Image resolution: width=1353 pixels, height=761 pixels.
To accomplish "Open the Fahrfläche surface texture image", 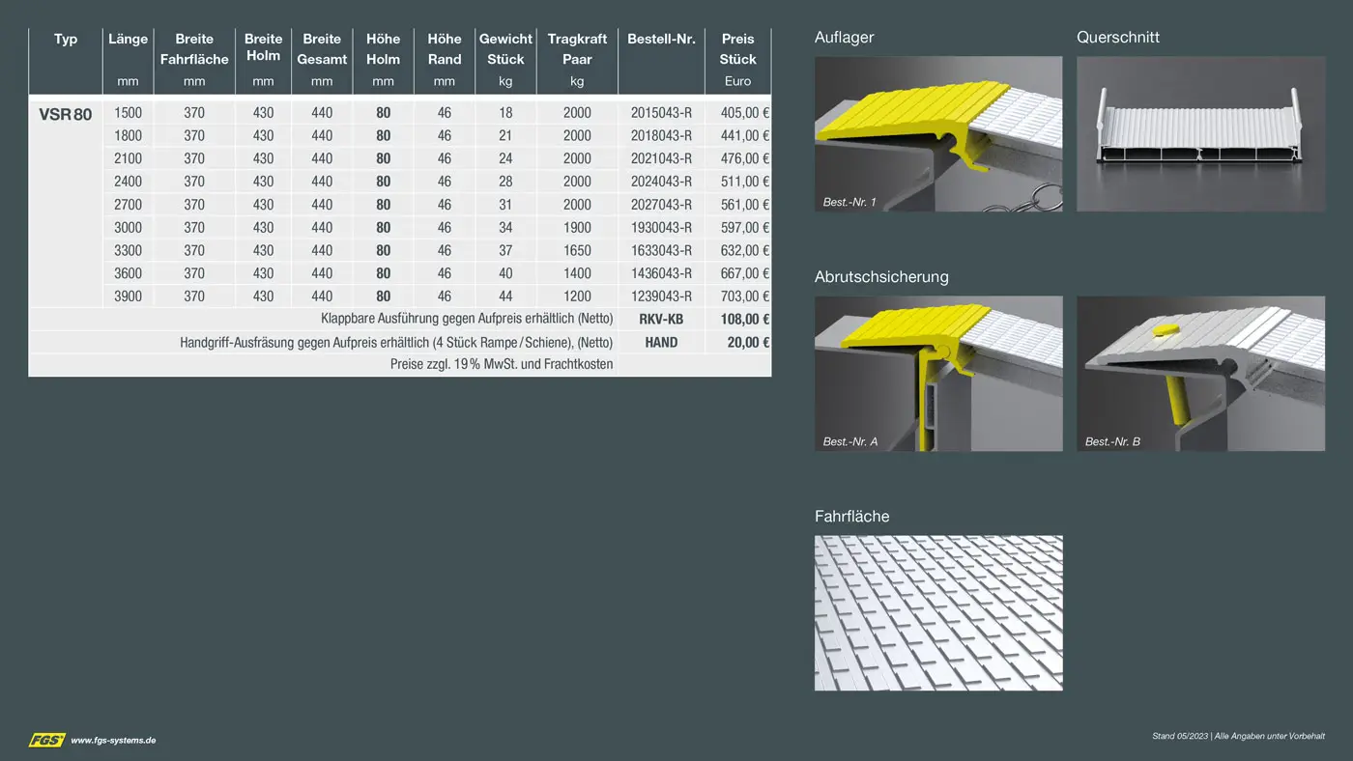I will 937,612.
